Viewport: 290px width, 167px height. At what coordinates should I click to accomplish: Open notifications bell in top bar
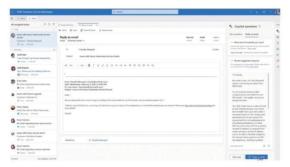pyautogui.click(x=257, y=12)
